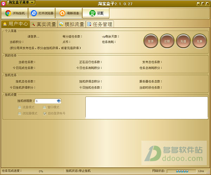Click the 0% task progress value
The width and height of the screenshot is (211, 175).
tap(41, 171)
